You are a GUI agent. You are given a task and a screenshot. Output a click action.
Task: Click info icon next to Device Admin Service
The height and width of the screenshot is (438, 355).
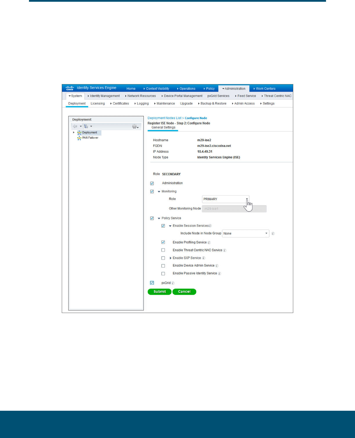(217, 266)
